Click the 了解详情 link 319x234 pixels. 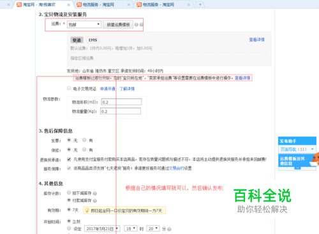click(x=127, y=89)
